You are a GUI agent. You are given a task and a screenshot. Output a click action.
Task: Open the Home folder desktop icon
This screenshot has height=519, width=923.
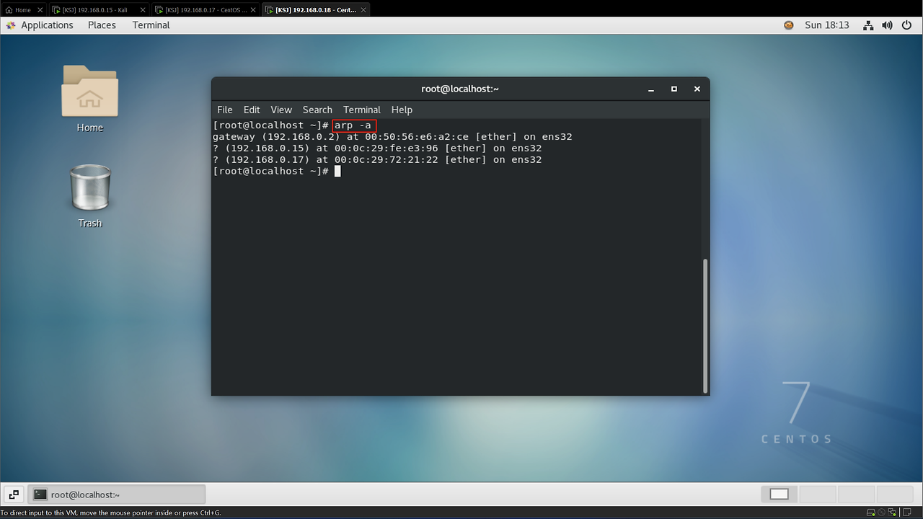pos(89,92)
